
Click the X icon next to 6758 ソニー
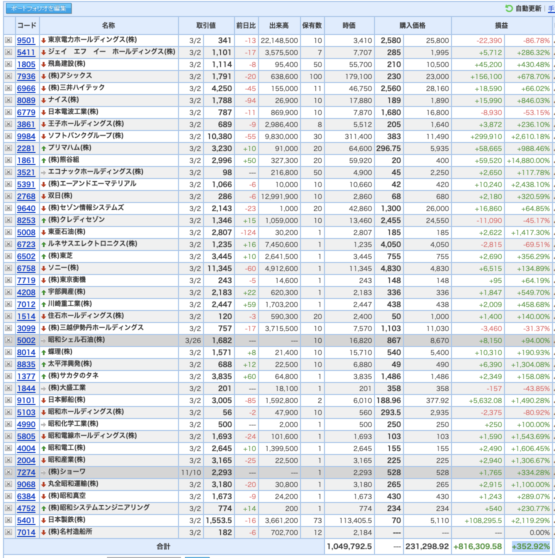tap(8, 268)
